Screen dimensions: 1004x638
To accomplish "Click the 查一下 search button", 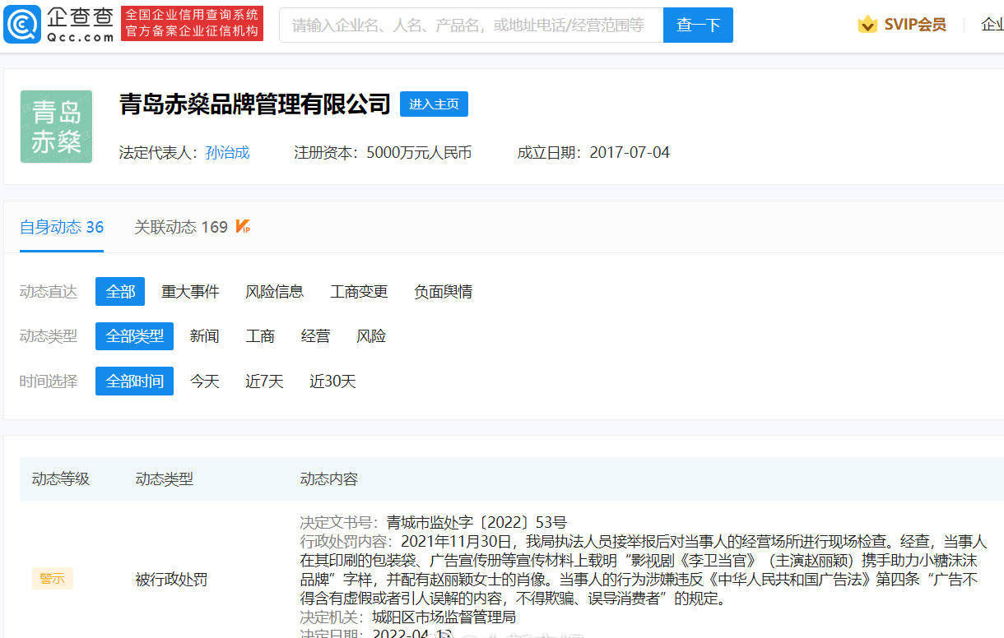I will coord(698,25).
